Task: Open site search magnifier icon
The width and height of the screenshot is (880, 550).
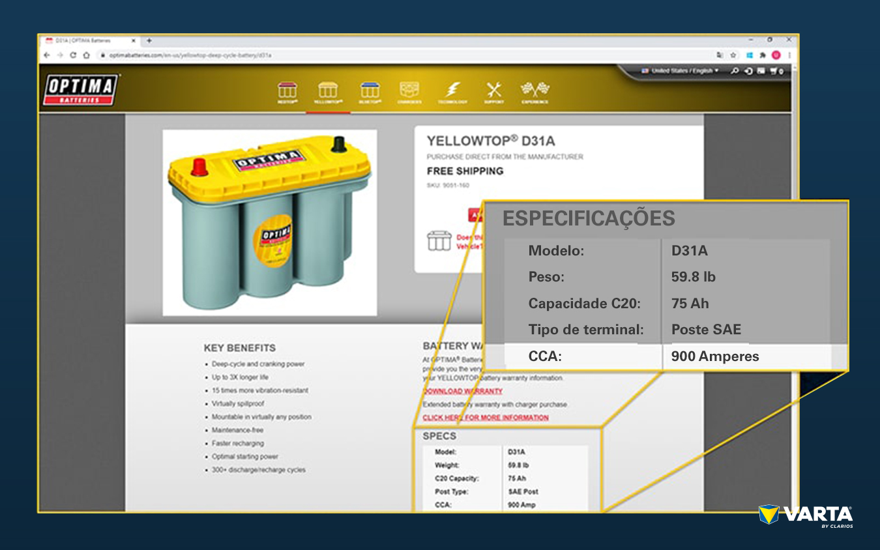Action: click(x=735, y=71)
